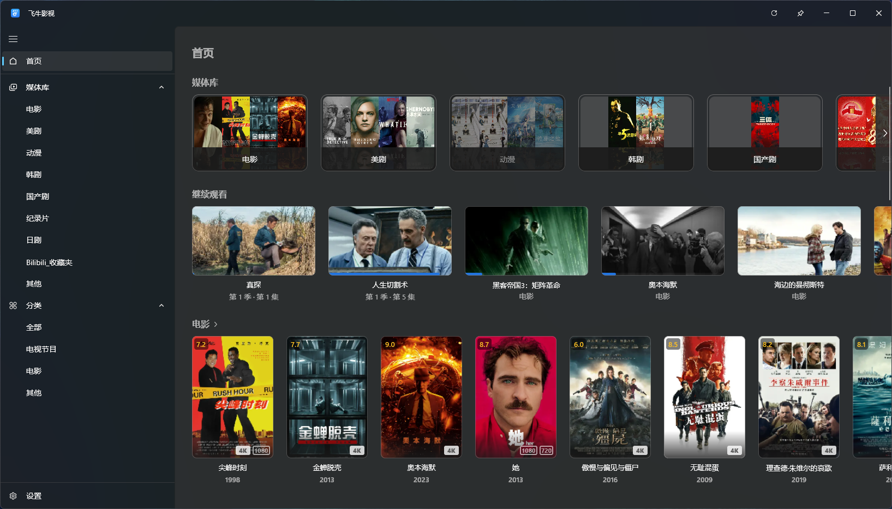The height and width of the screenshot is (509, 892).
Task: Open the 奥本海默 2023 movie poster
Action: pyautogui.click(x=421, y=397)
